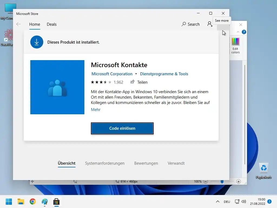Click the See more button in Store
The image size is (277, 208).
click(223, 27)
